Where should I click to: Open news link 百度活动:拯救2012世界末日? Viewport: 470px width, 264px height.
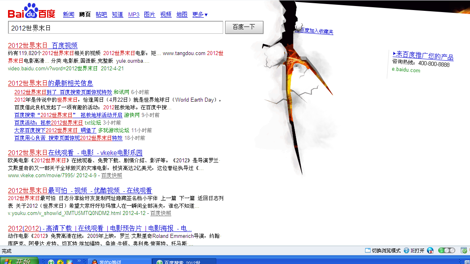click(48, 123)
